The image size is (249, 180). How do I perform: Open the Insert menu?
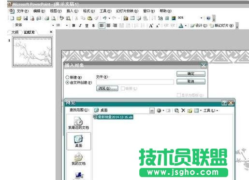coord(73,11)
